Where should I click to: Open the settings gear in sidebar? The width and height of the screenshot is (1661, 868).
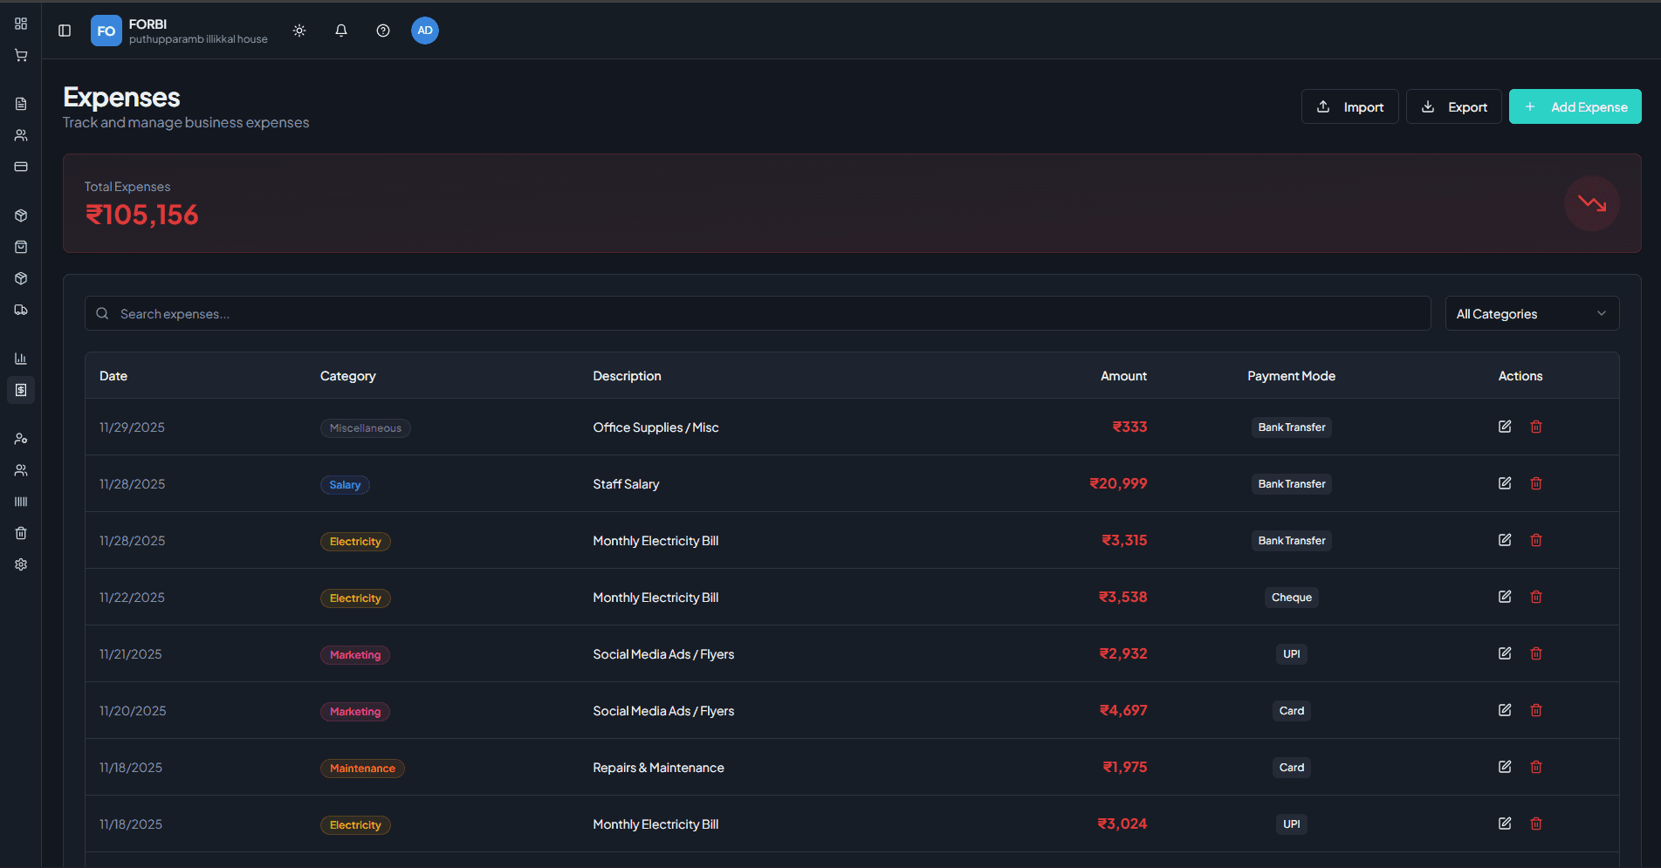[21, 564]
